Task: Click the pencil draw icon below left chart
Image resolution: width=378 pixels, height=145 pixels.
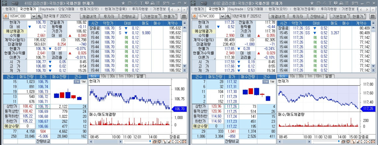Action: point(169,142)
